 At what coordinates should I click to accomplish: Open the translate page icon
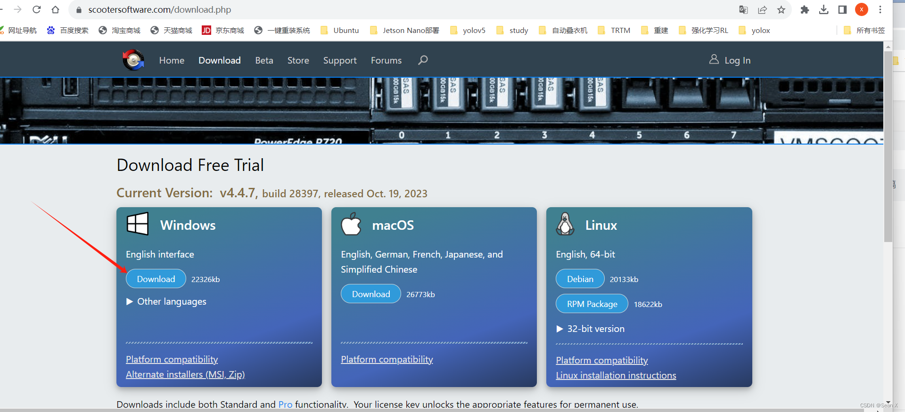[x=743, y=9]
